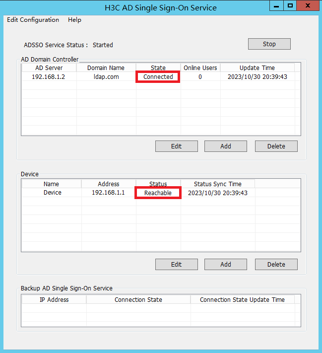Select the Device name cell in Device table
The height and width of the screenshot is (353, 322).
pyautogui.click(x=52, y=193)
